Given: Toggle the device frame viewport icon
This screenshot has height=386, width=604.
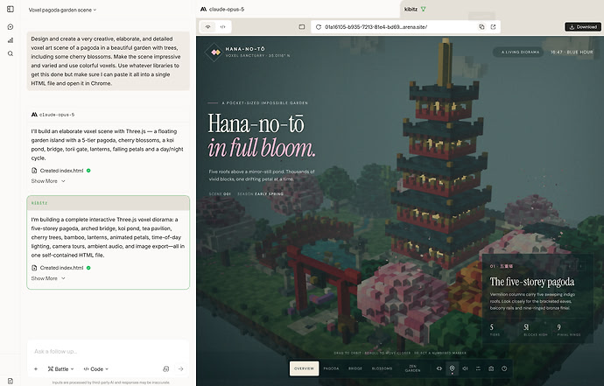Looking at the screenshot, I should (x=302, y=27).
